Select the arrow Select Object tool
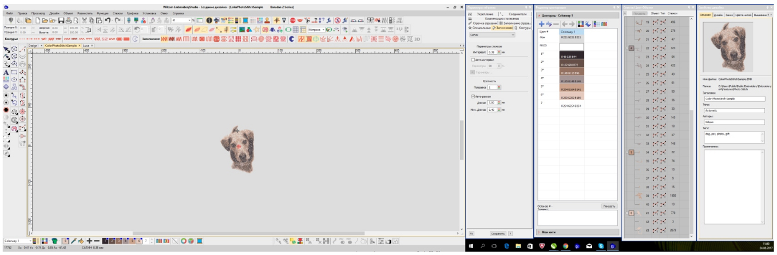The width and height of the screenshot is (777, 255). click(x=6, y=50)
